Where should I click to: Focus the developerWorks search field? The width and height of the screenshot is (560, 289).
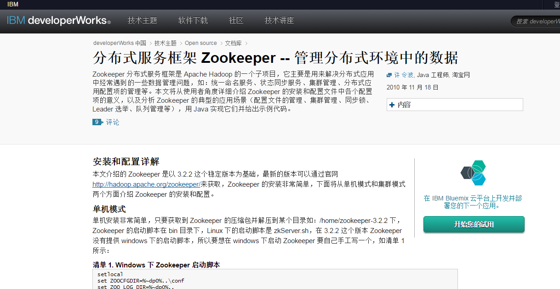[x=536, y=21]
